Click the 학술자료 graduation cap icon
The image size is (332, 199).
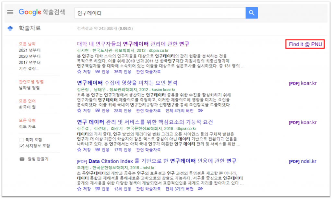point(10,29)
